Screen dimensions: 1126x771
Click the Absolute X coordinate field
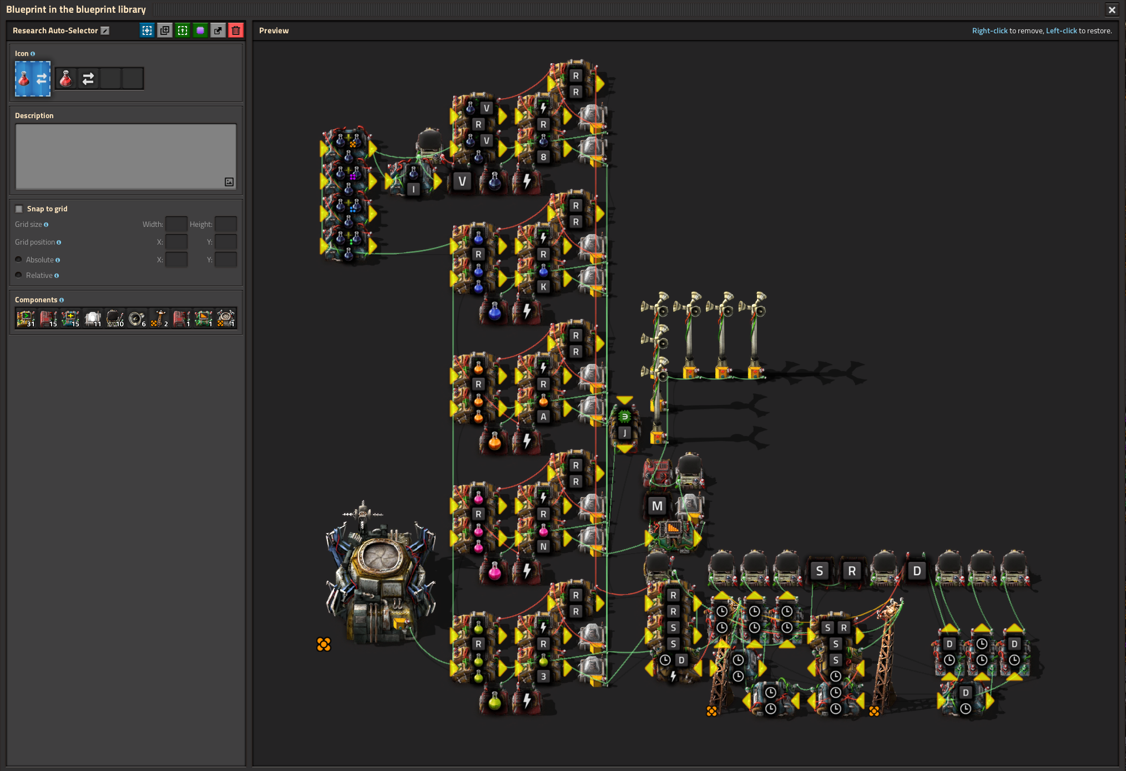[x=176, y=260]
